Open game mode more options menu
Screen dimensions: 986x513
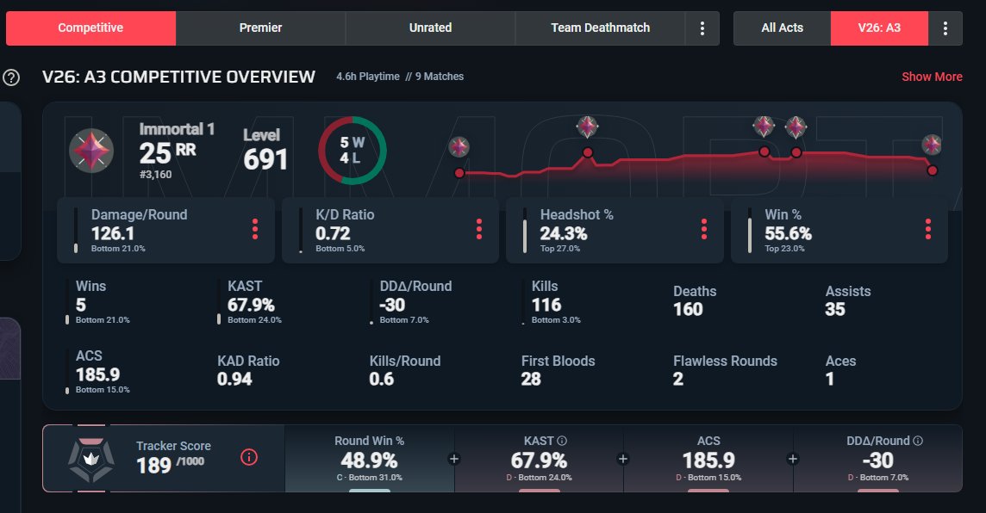click(x=702, y=28)
